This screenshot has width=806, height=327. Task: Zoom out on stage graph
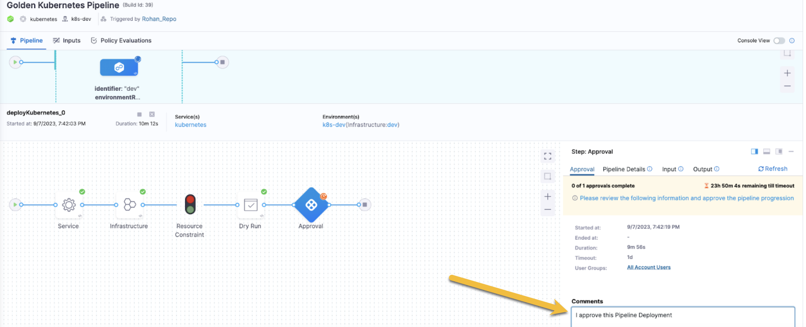(x=788, y=86)
